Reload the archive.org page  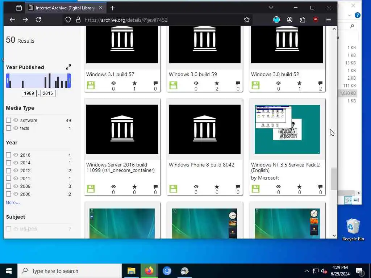coord(38,20)
